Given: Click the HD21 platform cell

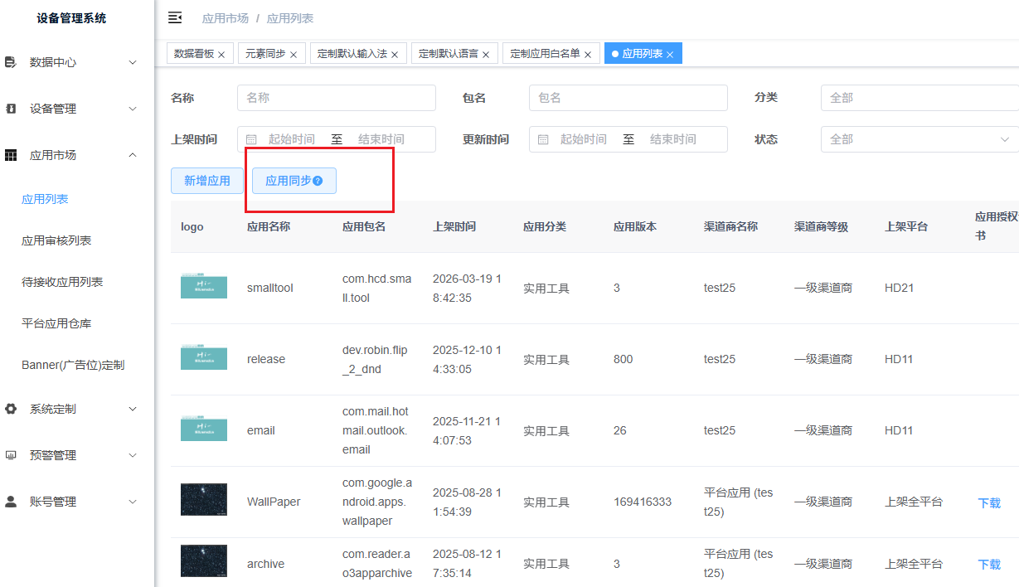Looking at the screenshot, I should point(899,288).
